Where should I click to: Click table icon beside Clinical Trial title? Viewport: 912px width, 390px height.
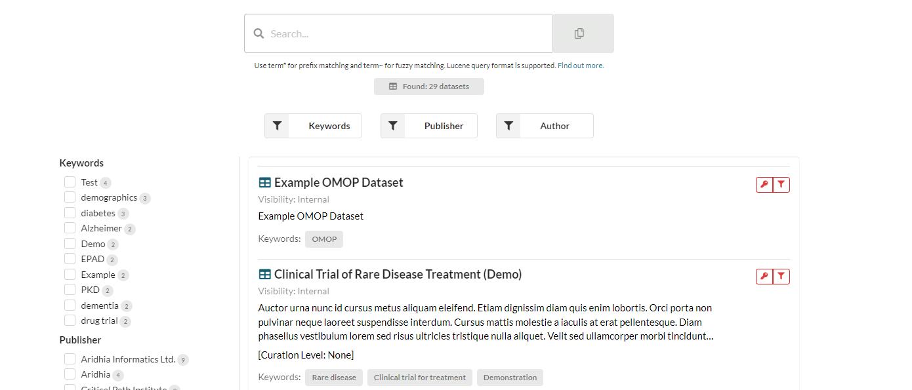pyautogui.click(x=264, y=275)
